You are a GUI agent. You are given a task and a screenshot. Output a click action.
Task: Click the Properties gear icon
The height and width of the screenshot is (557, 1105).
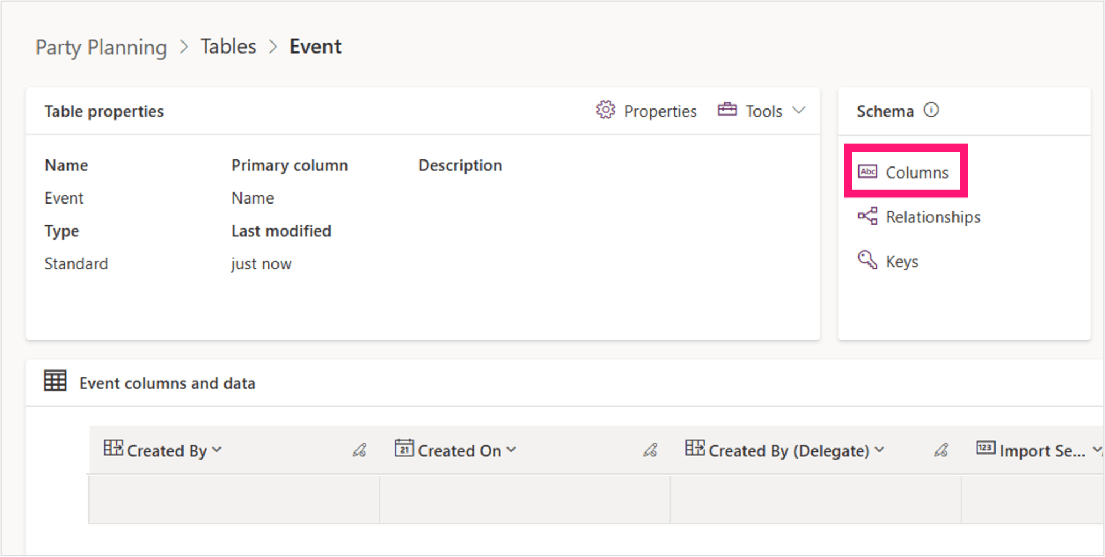605,110
